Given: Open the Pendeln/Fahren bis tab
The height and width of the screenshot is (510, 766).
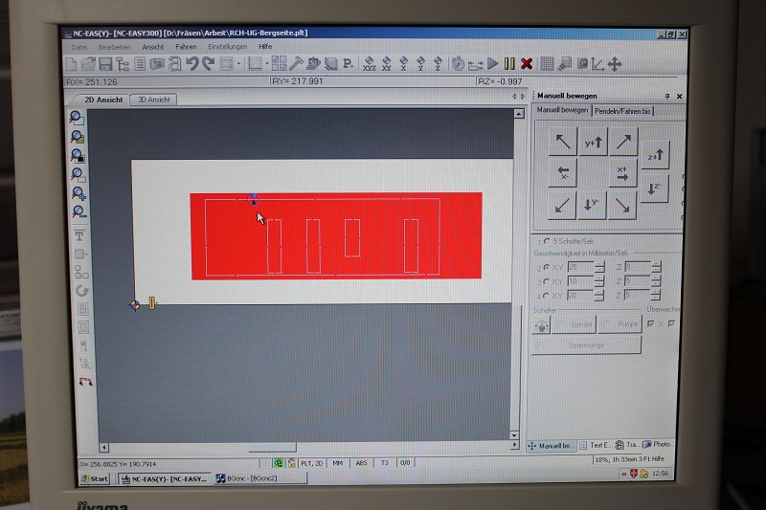Looking at the screenshot, I should click(x=622, y=111).
